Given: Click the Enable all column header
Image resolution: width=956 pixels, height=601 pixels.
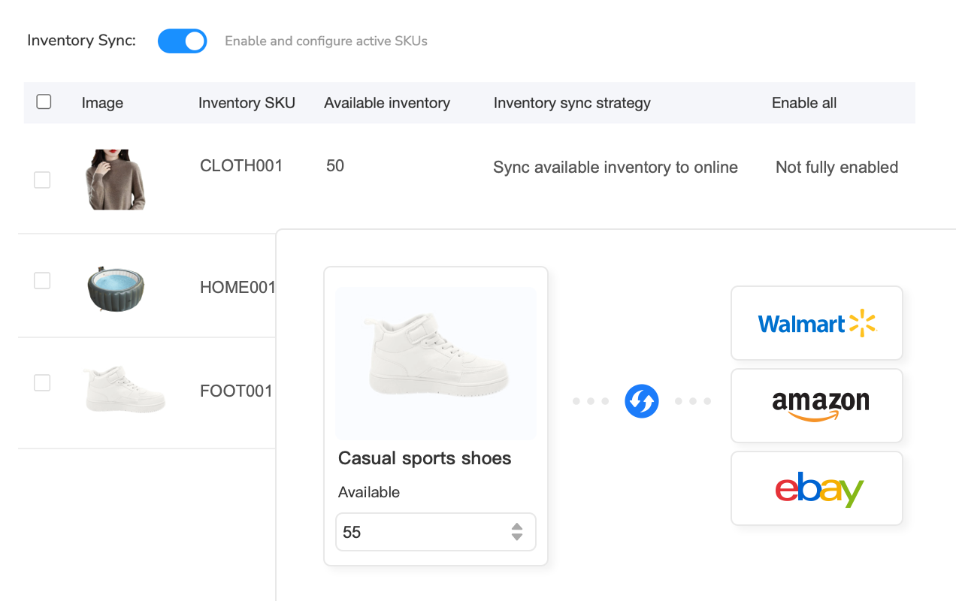Looking at the screenshot, I should [x=804, y=103].
